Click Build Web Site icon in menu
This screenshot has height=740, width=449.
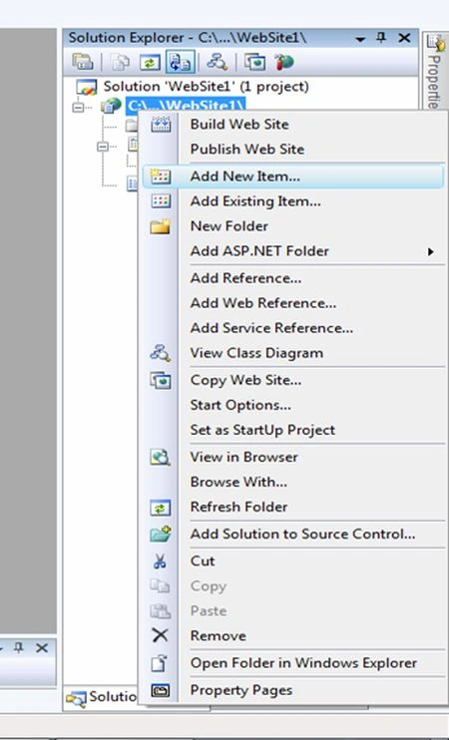click(x=161, y=125)
